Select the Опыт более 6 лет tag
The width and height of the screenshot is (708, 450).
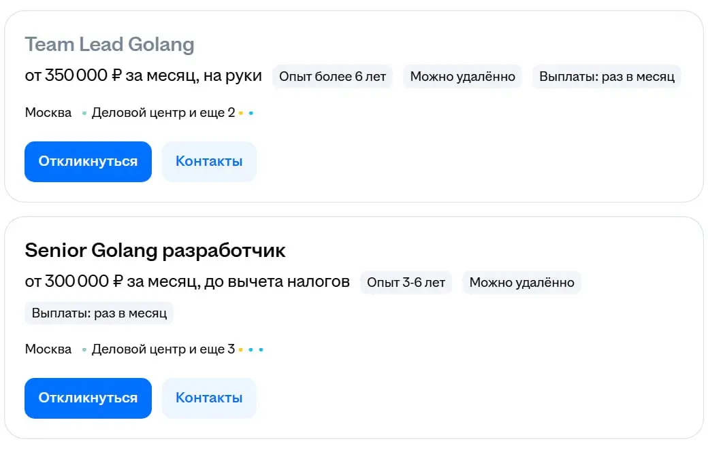pyautogui.click(x=332, y=76)
